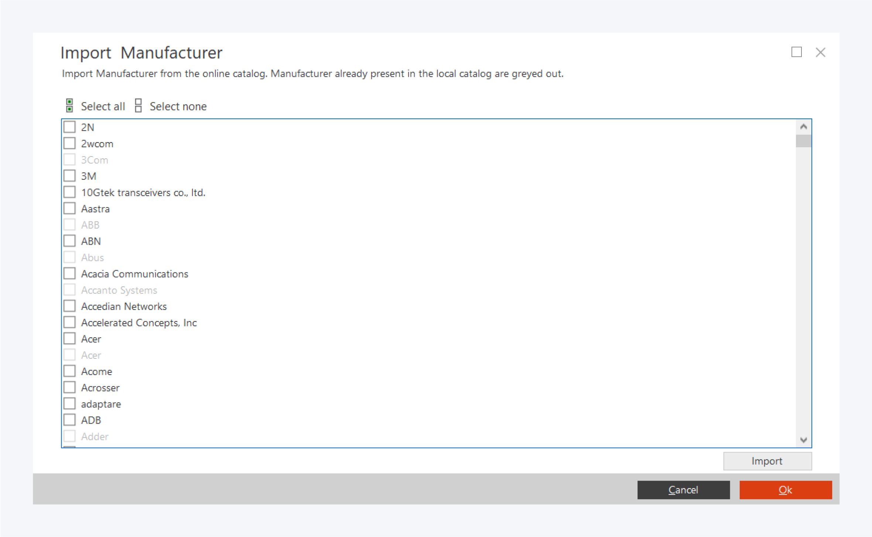Viewport: 872px width, 537px height.
Task: Click the Select none label
Action: coord(178,106)
